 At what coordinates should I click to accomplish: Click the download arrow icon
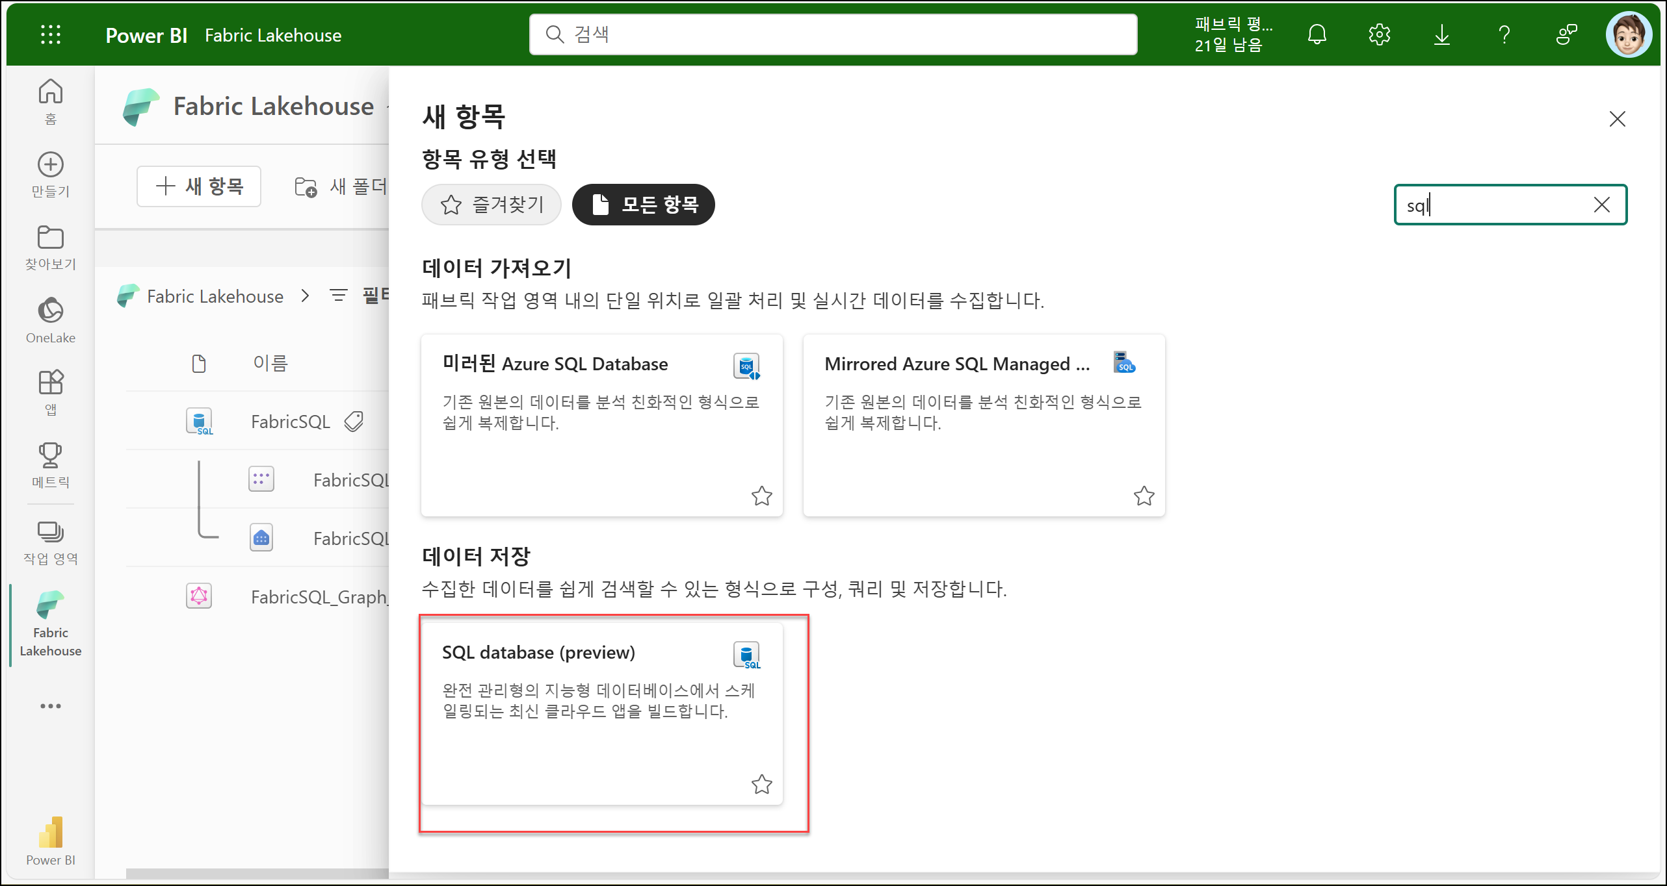coord(1442,34)
